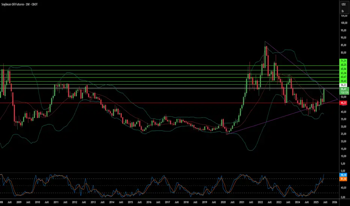Select the 68,25 price level label
Viewport: 350px width, 206px height.
coord(343,65)
